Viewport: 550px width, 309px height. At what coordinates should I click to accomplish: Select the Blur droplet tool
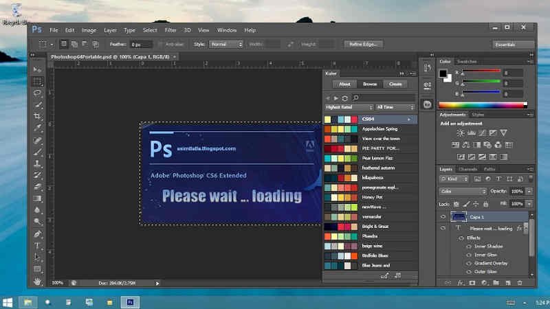pyautogui.click(x=37, y=210)
